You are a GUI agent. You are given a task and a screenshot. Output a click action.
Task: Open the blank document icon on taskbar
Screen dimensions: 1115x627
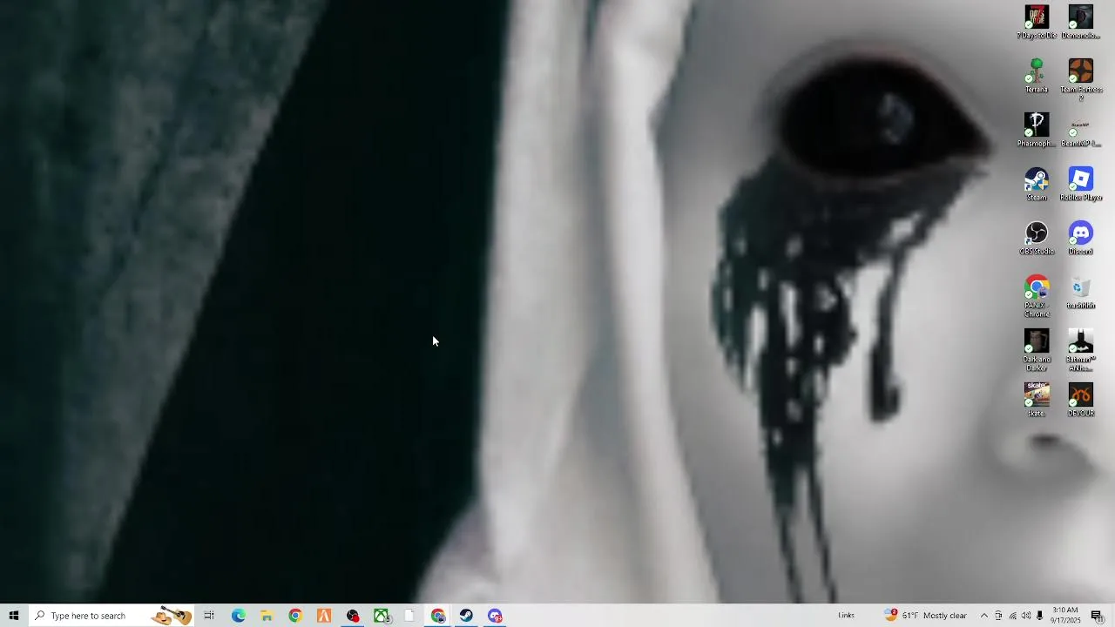(x=409, y=616)
